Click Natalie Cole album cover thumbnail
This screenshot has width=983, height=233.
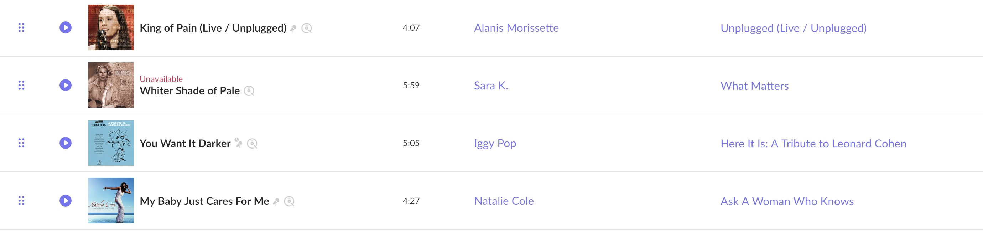point(111,201)
